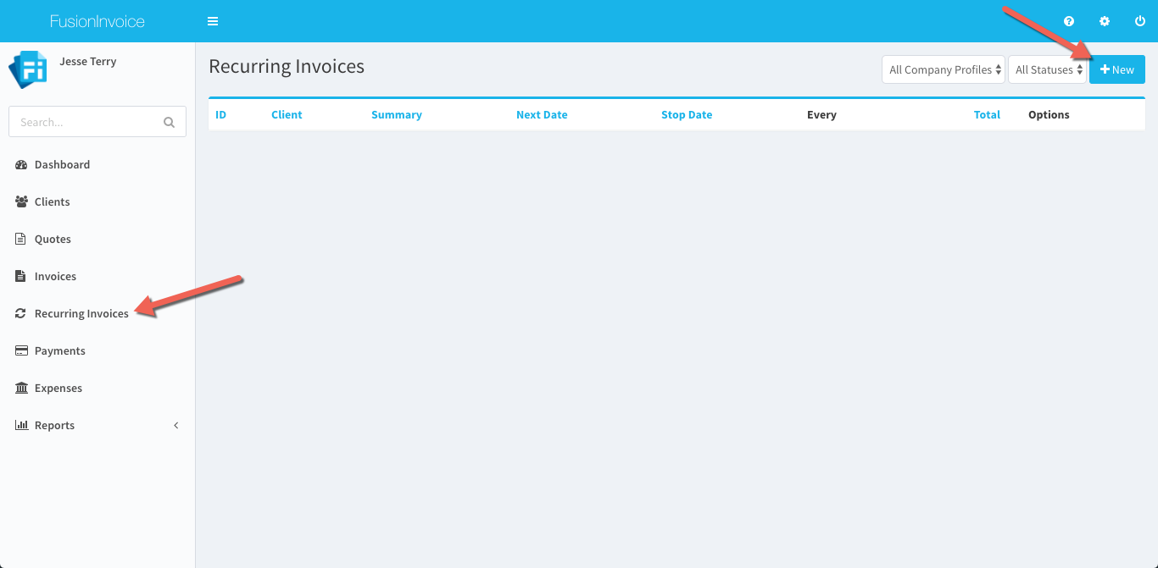Sort table by Client column
1158x568 pixels.
click(x=287, y=114)
